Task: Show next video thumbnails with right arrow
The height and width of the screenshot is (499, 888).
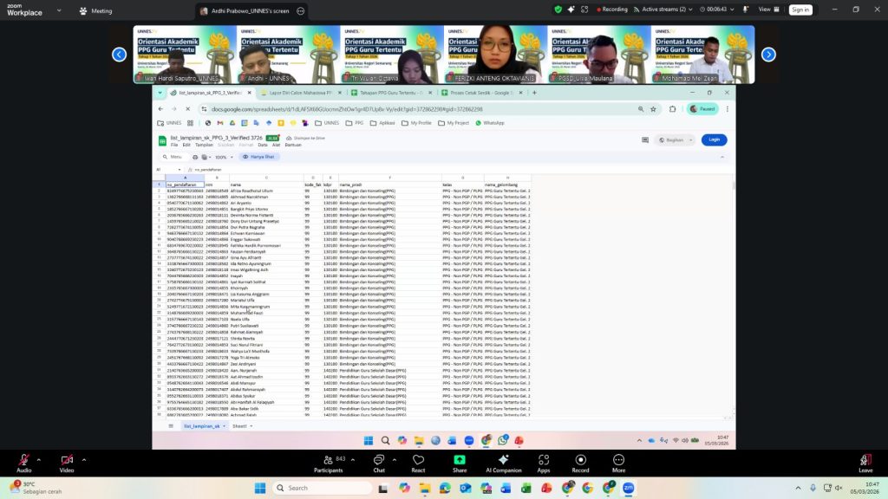Action: pyautogui.click(x=768, y=55)
